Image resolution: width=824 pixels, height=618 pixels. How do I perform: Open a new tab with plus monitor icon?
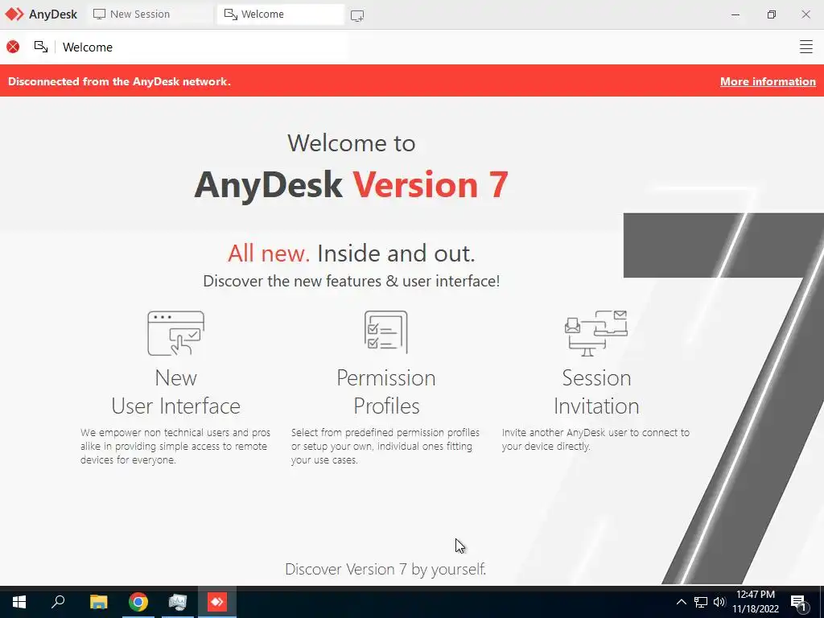pos(357,16)
